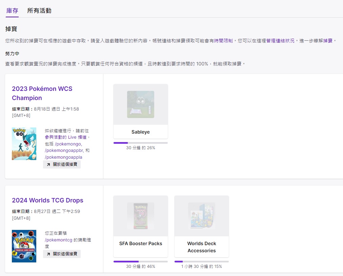
Task: Click the arrow icon on Pokémon WCS 關於這個掉寶
Action: (48, 164)
